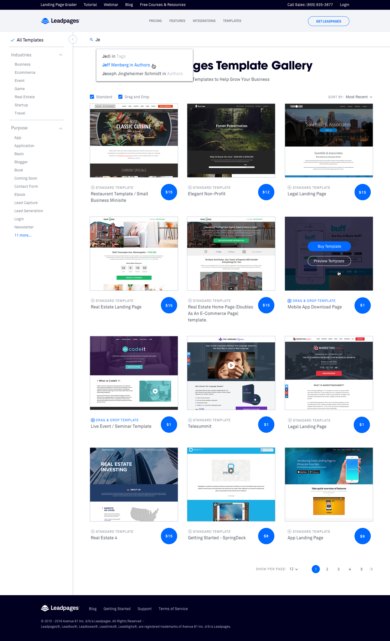Viewport: 390px width, 641px height.
Task: Filter by Newsletter purpose
Action: [x=24, y=227]
